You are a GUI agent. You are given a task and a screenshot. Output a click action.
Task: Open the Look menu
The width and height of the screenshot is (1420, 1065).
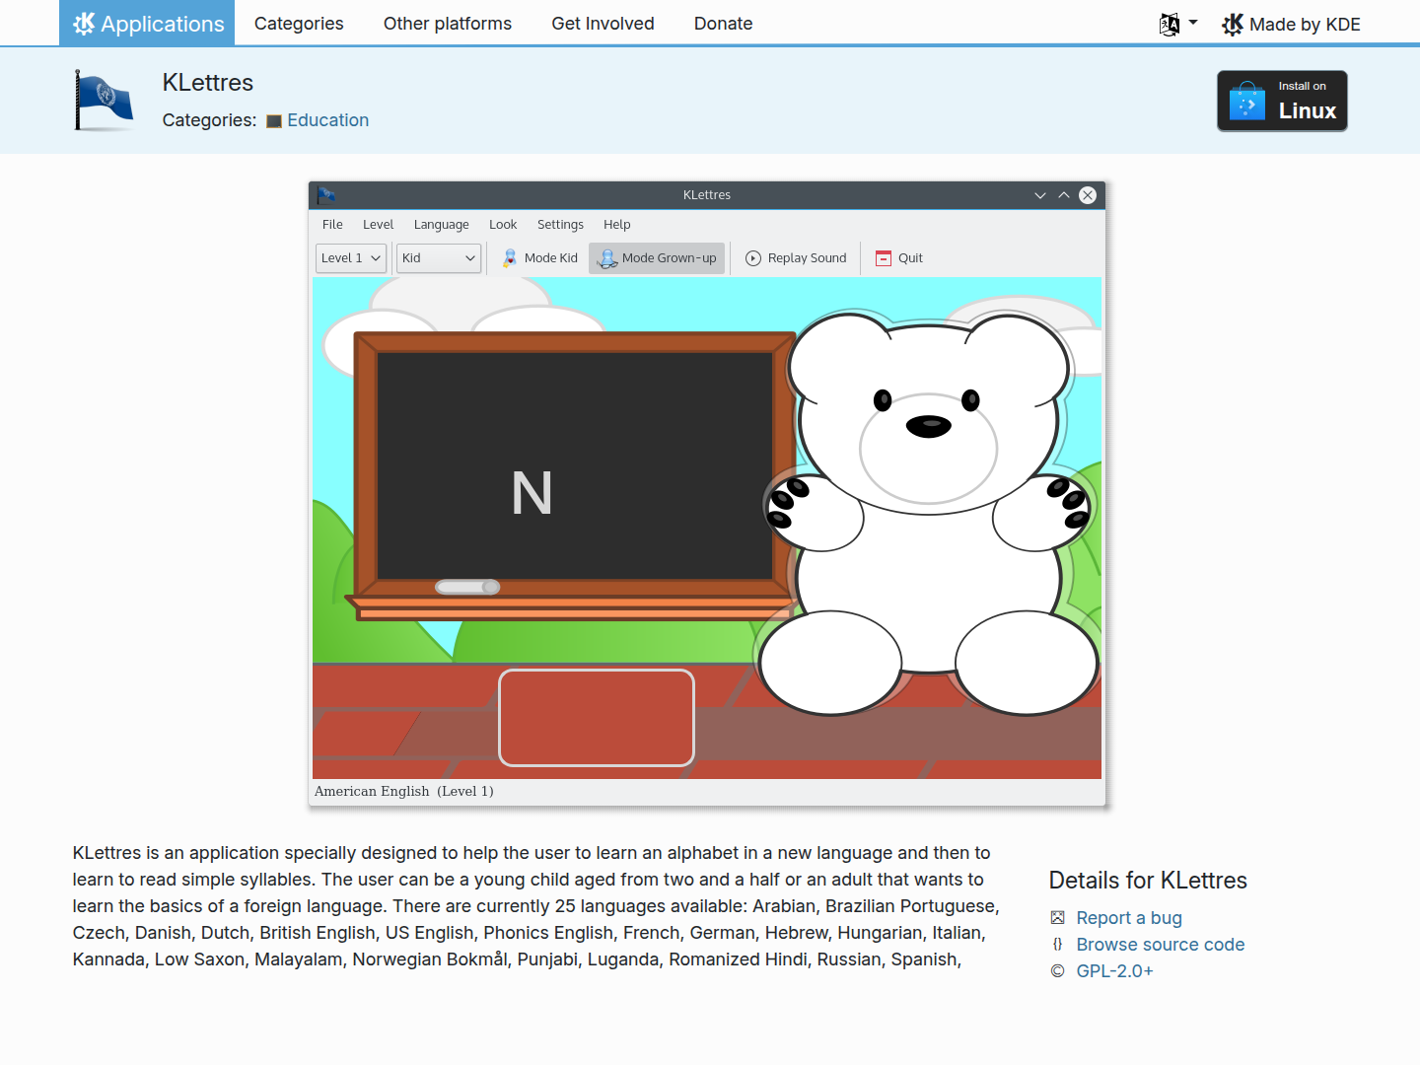click(503, 225)
